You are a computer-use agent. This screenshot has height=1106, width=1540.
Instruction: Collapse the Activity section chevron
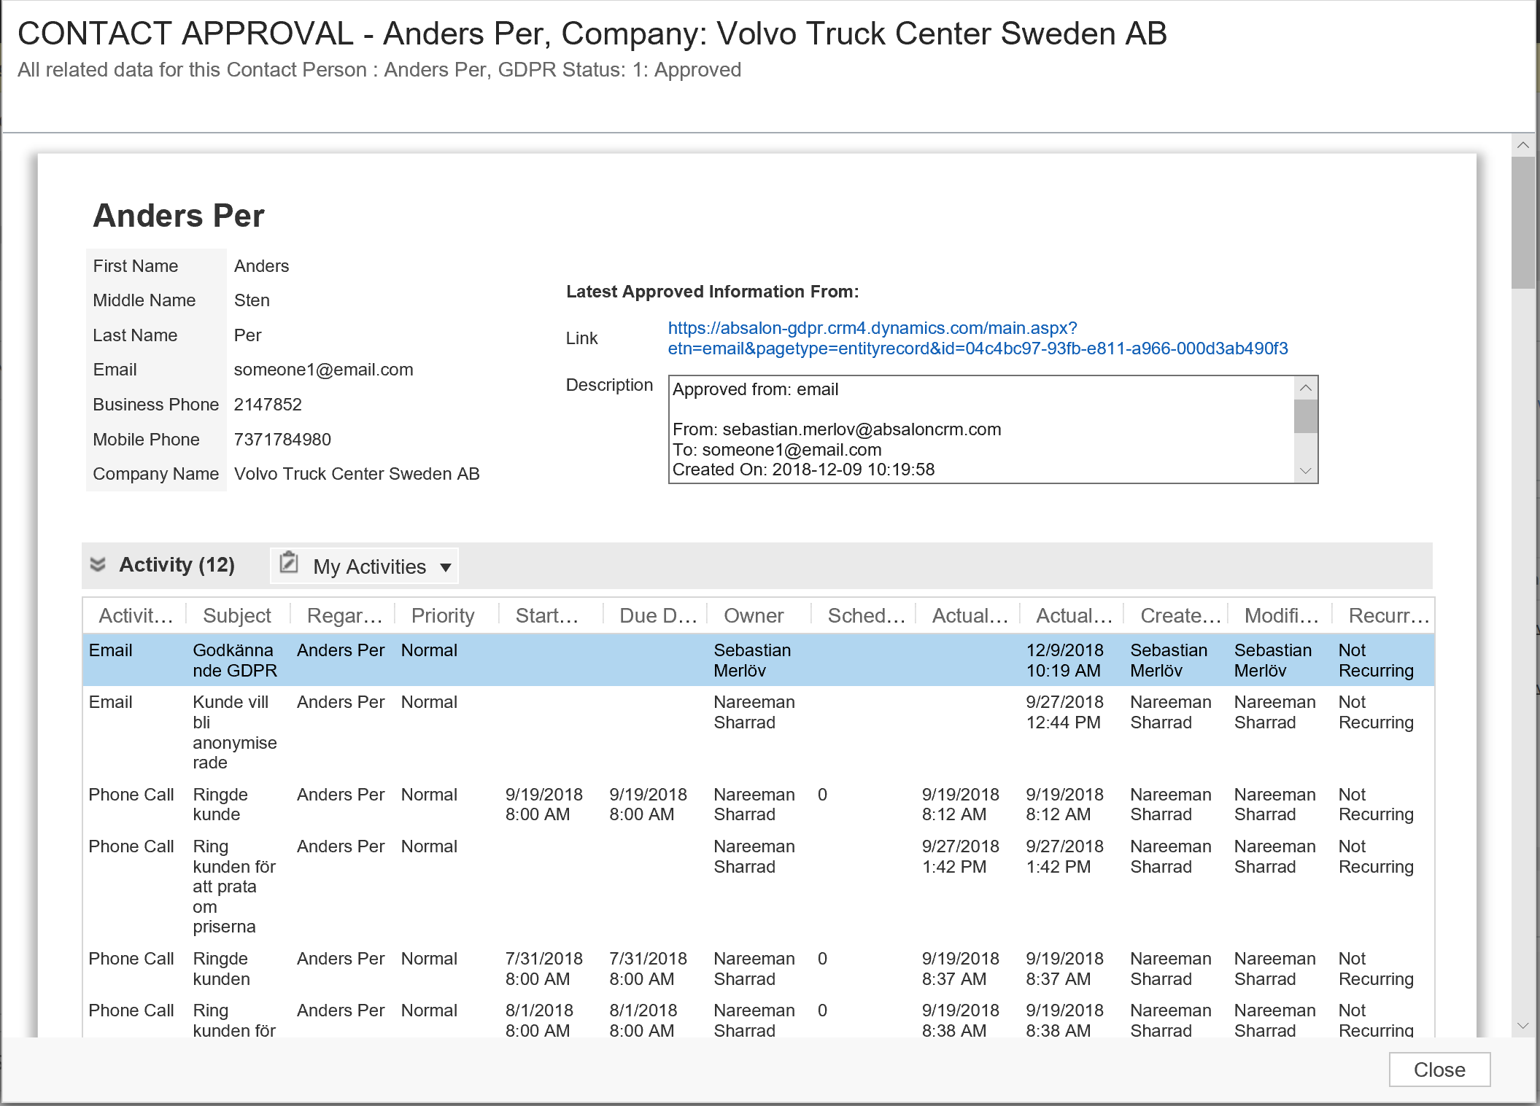(x=98, y=564)
